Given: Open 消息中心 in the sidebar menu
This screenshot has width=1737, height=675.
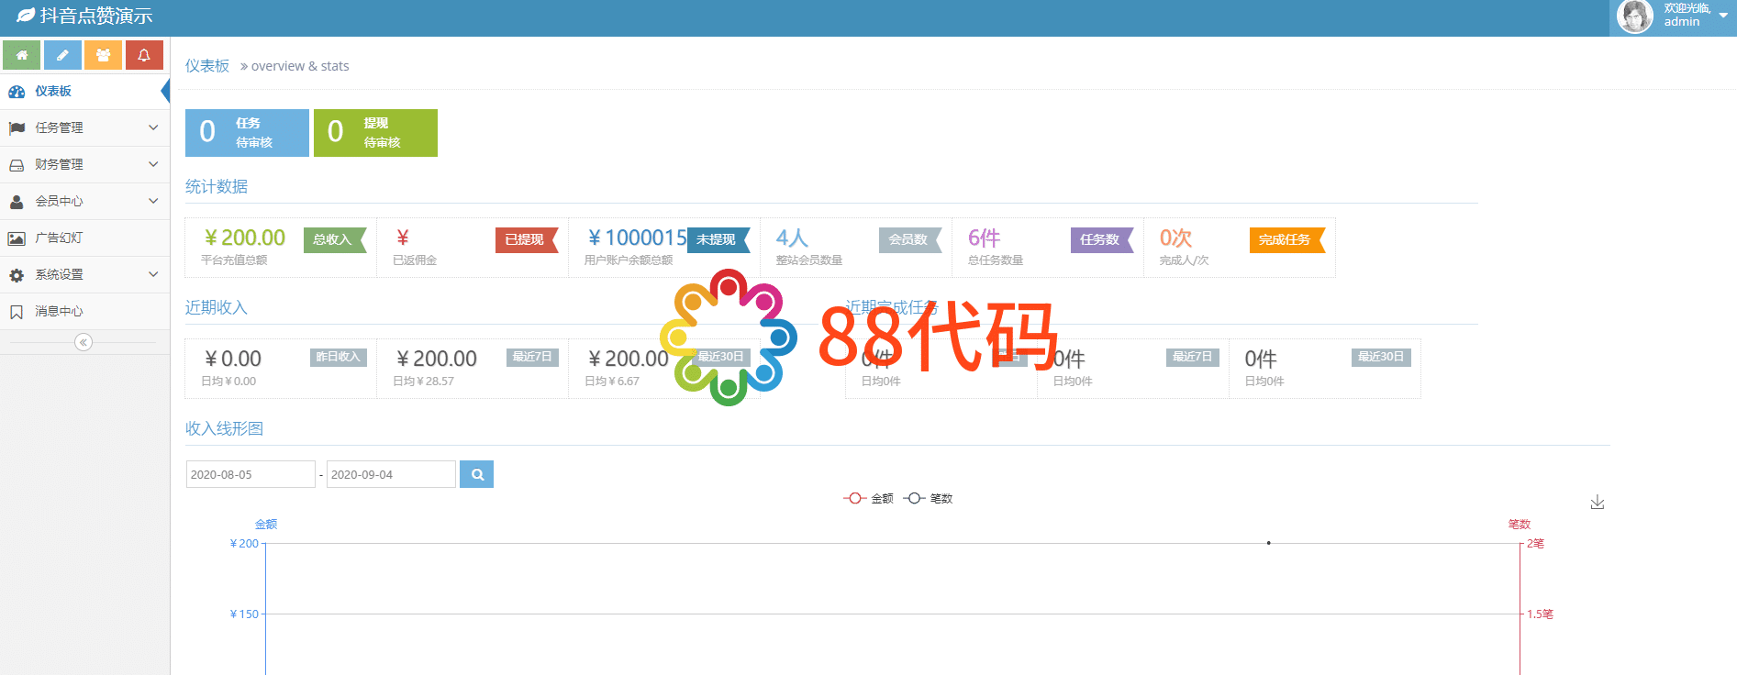Looking at the screenshot, I should click(84, 311).
